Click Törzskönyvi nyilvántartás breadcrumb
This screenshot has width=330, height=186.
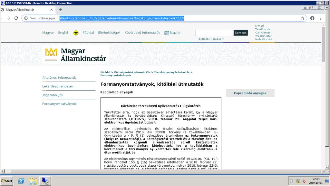(x=172, y=72)
